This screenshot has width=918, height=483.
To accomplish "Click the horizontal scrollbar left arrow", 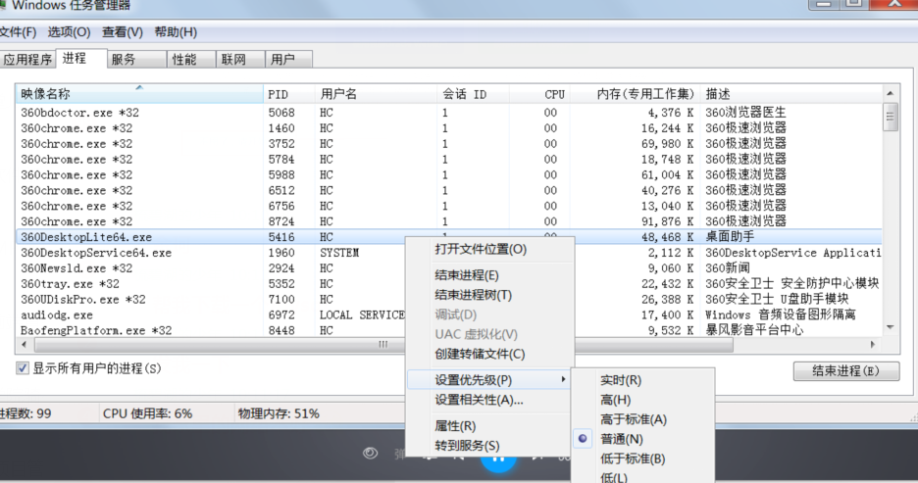I will 24,345.
